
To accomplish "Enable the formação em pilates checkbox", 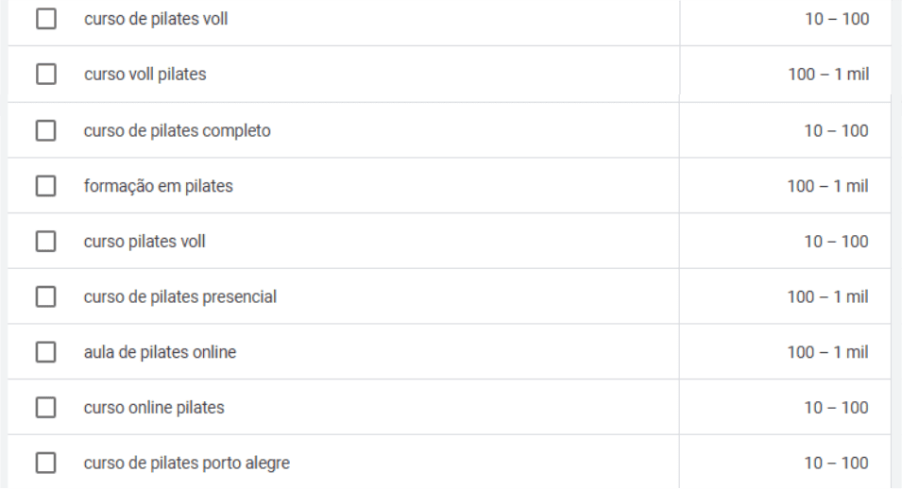I will (45, 186).
